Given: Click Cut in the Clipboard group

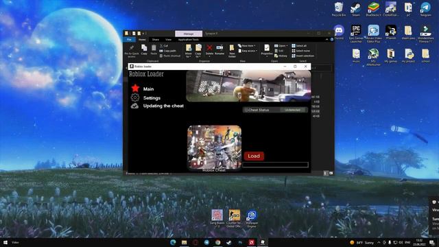Looking at the screenshot, I should pos(164,46).
